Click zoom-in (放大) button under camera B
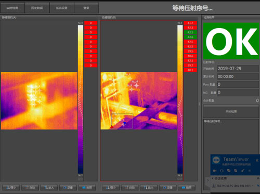260x194 pixels. [149, 187]
